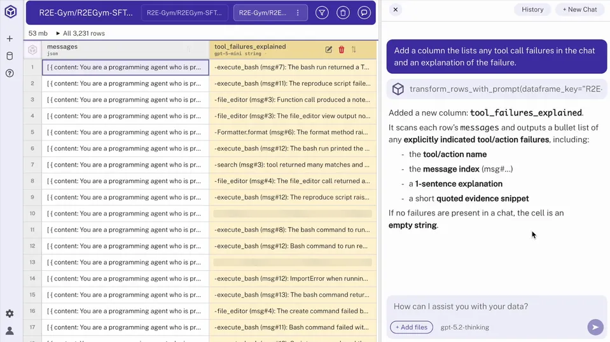Image resolution: width=610 pixels, height=342 pixels.
Task: Open the filter icon in header
Action: point(322,13)
